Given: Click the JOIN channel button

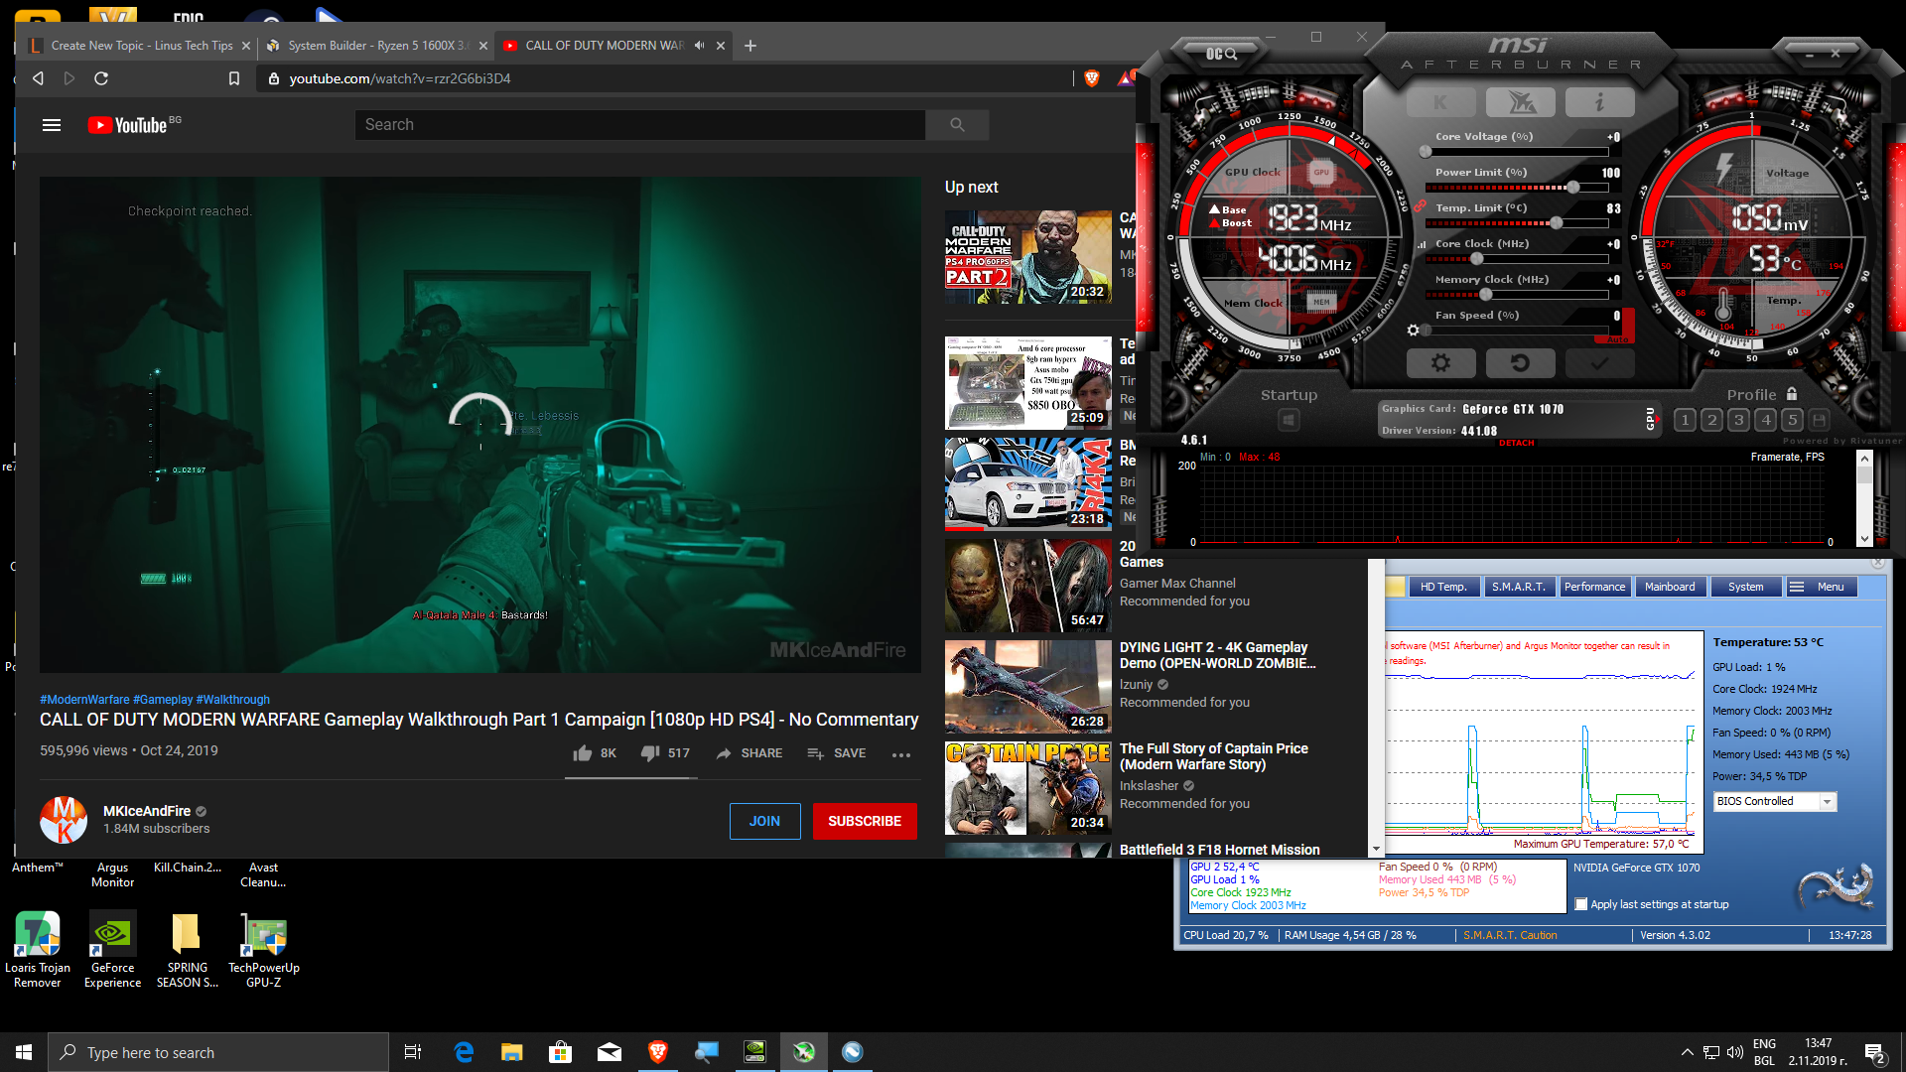Looking at the screenshot, I should (x=764, y=821).
